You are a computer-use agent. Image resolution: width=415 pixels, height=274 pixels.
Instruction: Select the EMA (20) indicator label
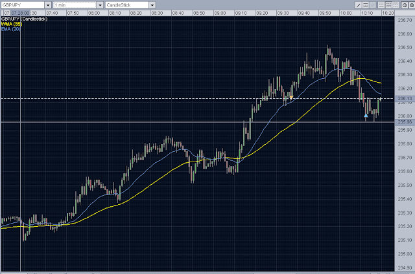click(x=11, y=29)
